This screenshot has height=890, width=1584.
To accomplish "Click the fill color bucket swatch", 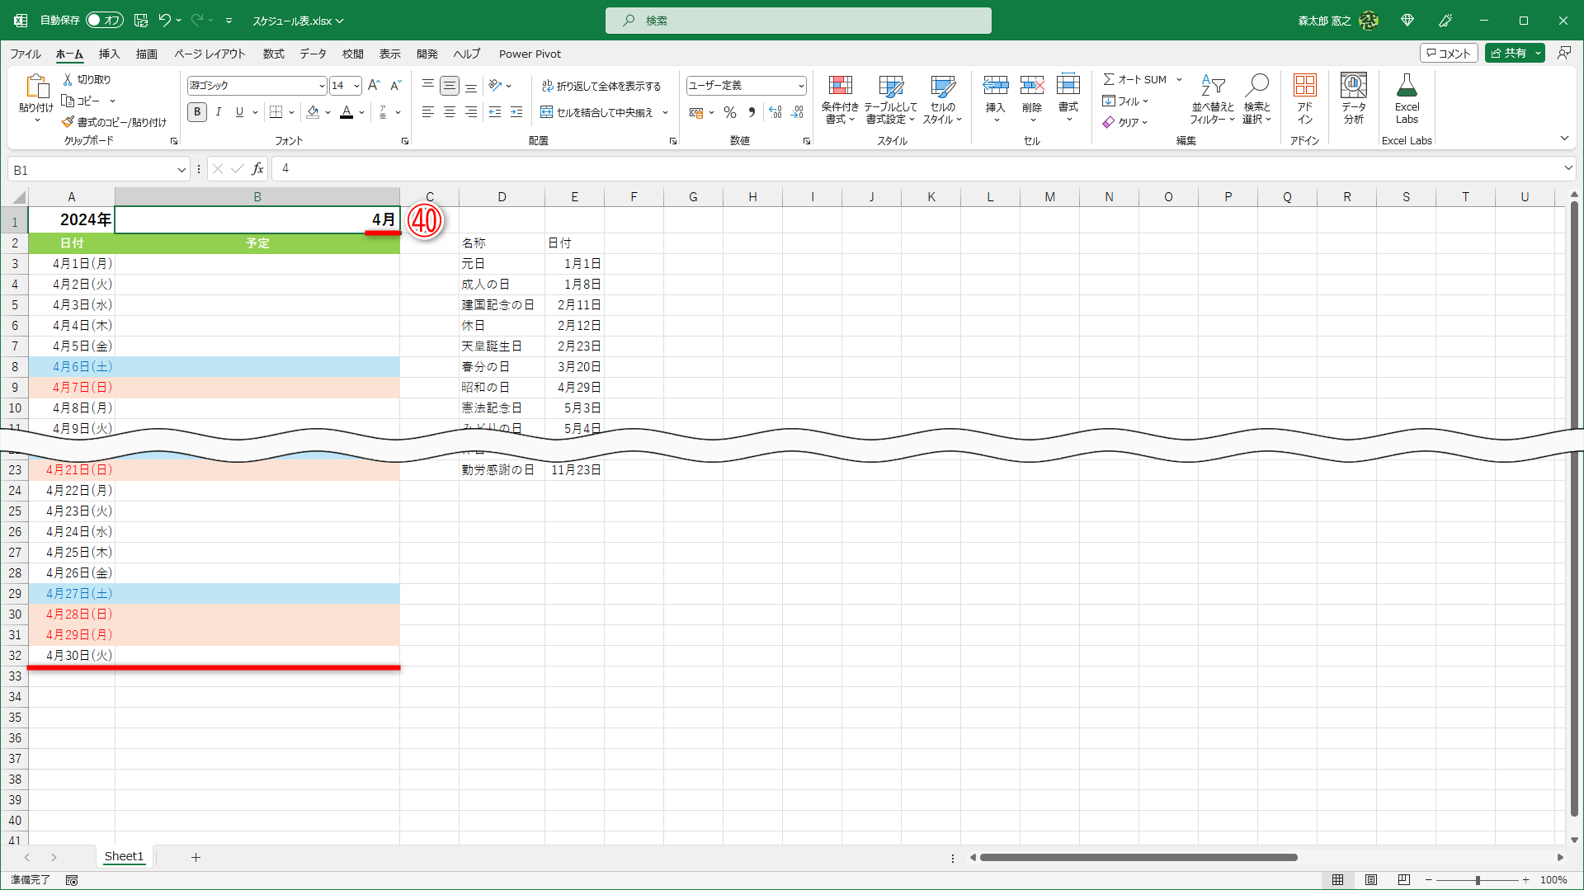I will click(x=313, y=112).
